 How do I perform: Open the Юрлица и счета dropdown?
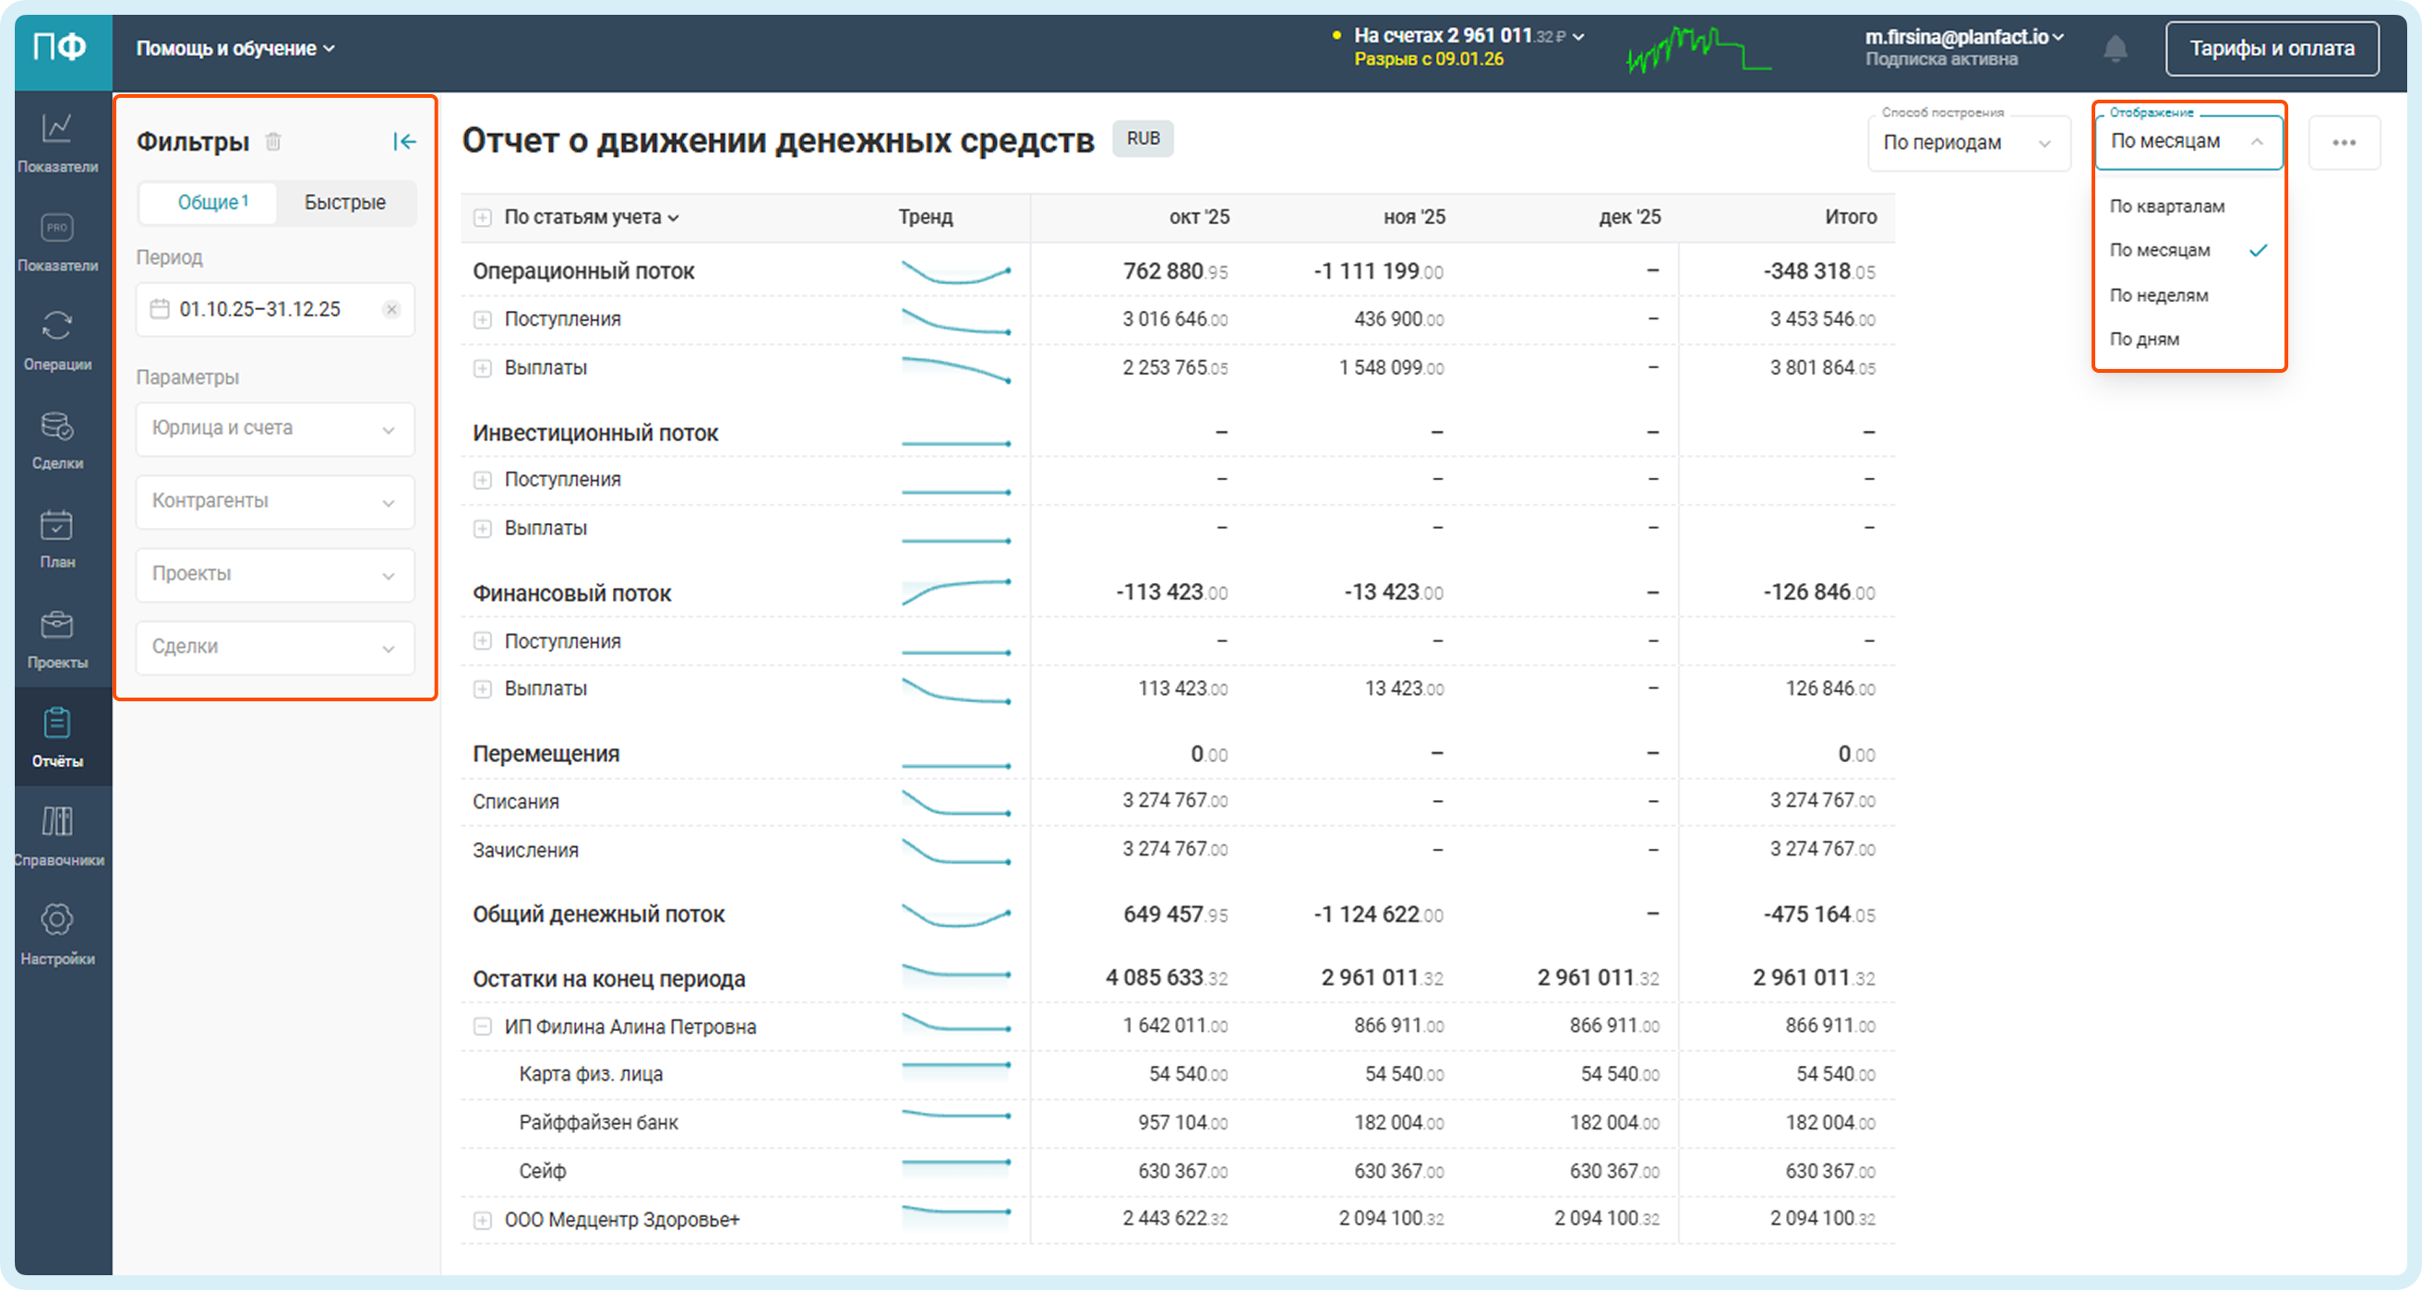click(274, 429)
